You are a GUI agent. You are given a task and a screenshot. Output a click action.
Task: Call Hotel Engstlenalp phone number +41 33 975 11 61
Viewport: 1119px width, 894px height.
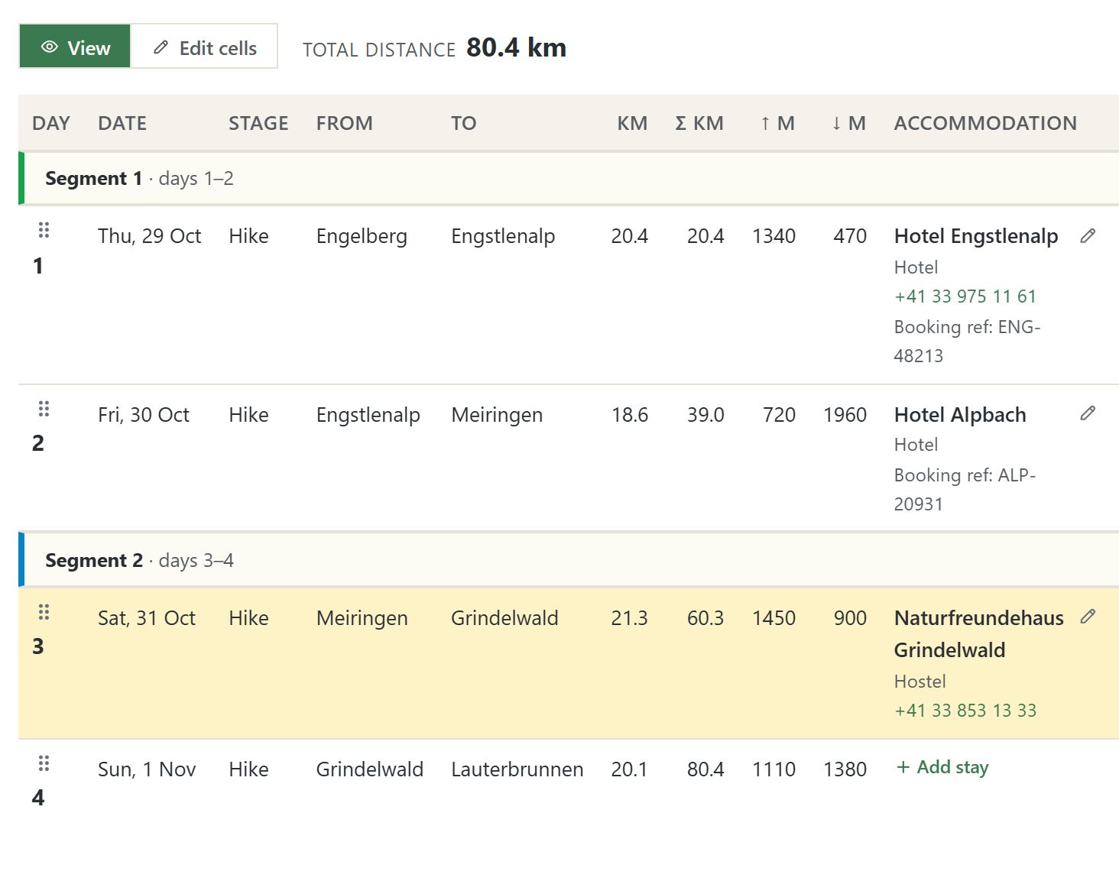(965, 296)
